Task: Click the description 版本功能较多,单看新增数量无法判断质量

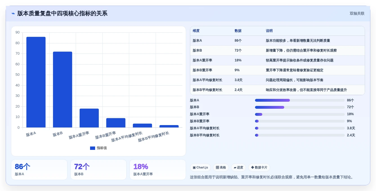Action: coord(298,41)
